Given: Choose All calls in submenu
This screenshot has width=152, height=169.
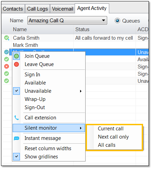Looking at the screenshot, I should [114, 145].
